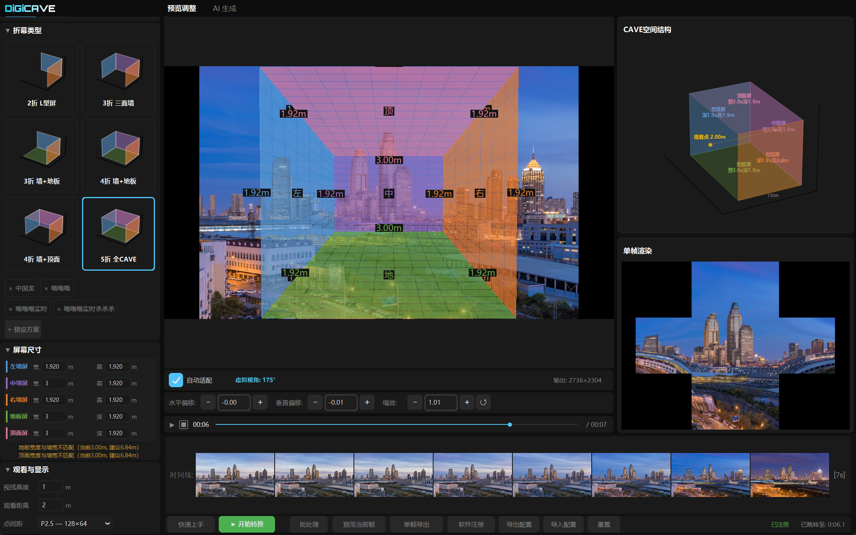Viewport: 856px width, 535px height.
Task: Click the 单帧导出 button
Action: point(417,524)
